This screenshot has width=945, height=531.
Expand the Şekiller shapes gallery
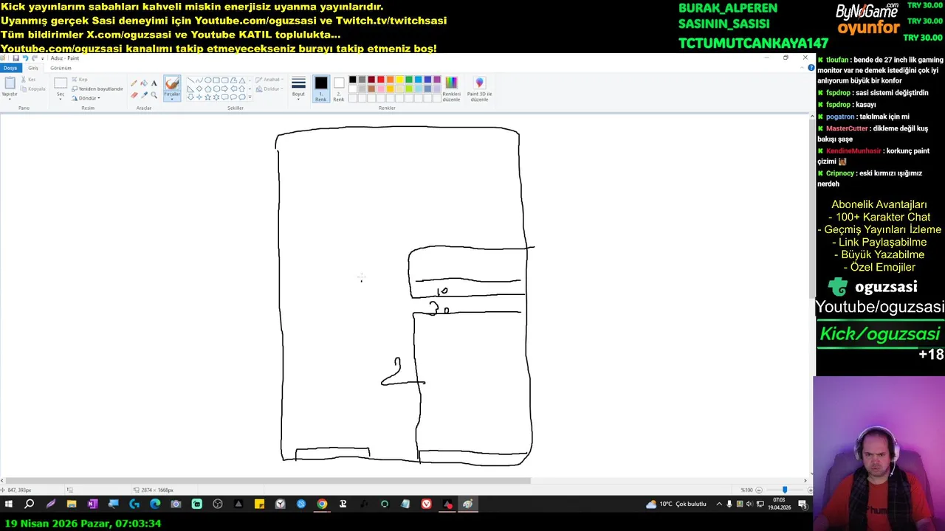[250, 97]
